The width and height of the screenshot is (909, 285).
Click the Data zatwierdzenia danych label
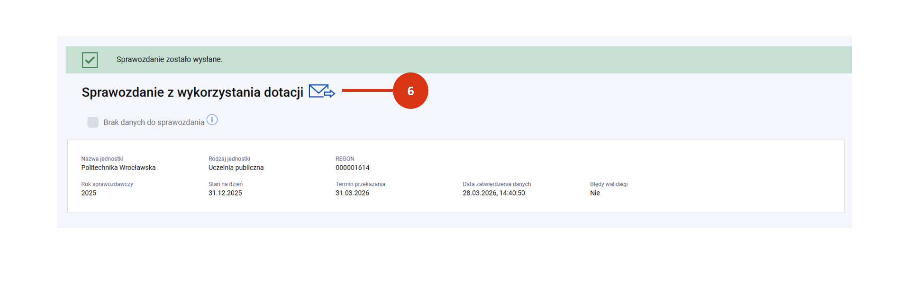497,184
